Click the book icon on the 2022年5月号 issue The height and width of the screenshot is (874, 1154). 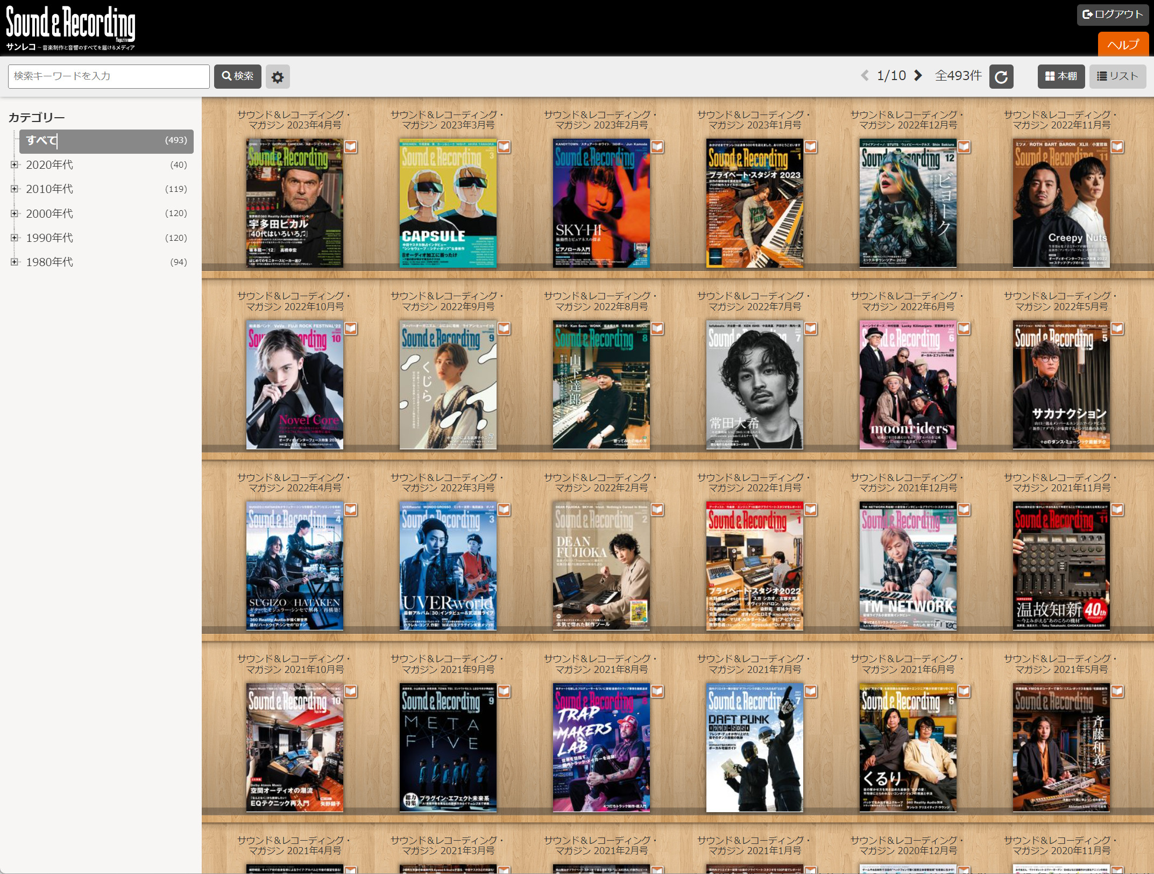tap(1117, 328)
